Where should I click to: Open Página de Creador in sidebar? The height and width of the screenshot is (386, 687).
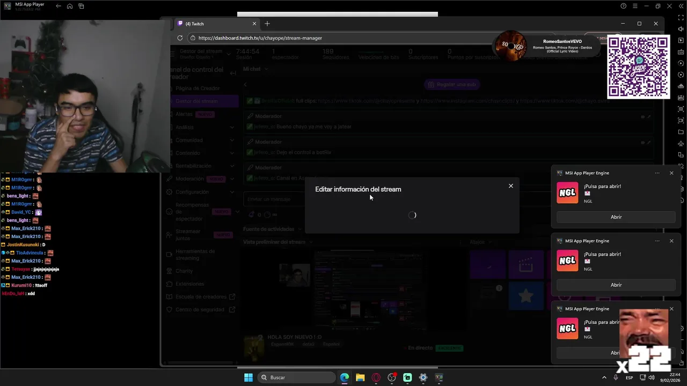[198, 88]
